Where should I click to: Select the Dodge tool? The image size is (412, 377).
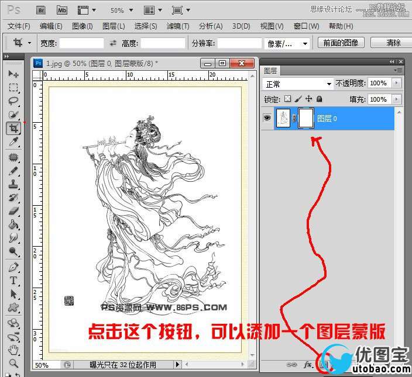13,251
